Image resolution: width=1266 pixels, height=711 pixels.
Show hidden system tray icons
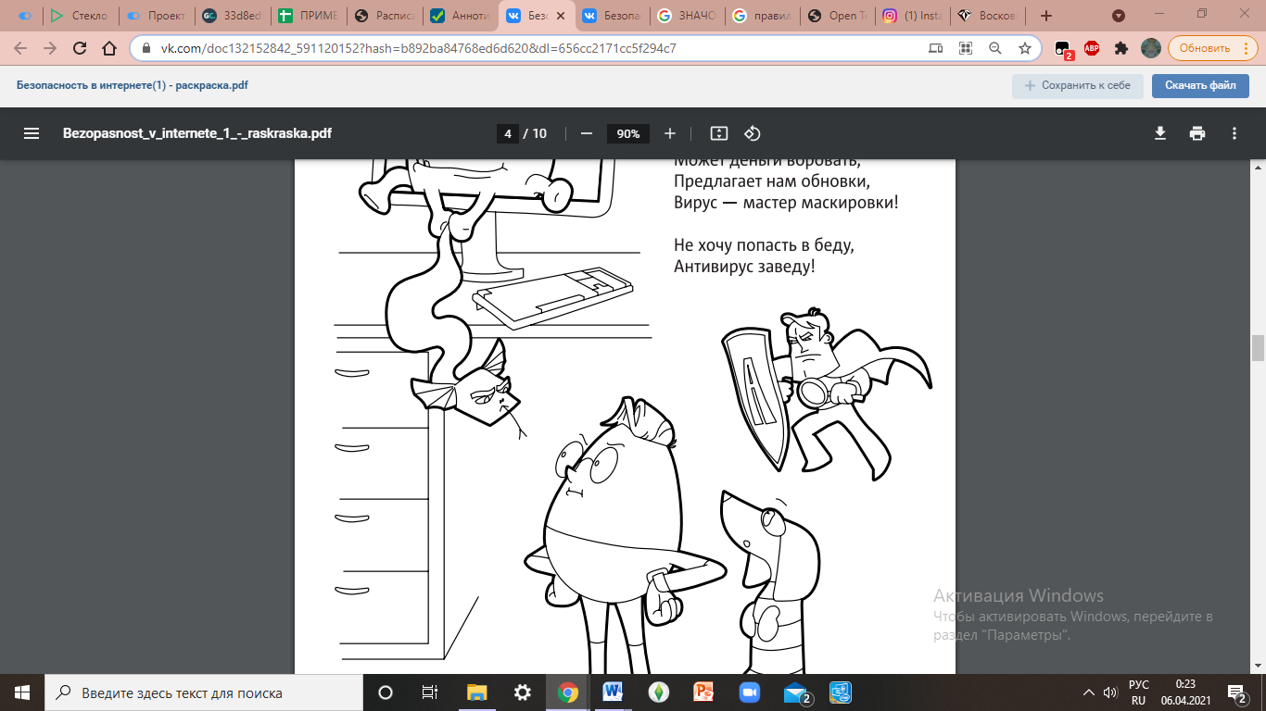(x=1088, y=692)
